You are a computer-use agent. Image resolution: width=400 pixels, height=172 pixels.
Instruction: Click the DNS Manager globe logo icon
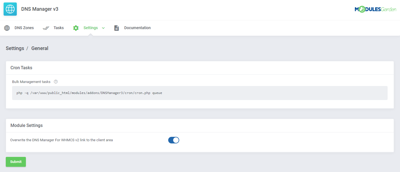tap(10, 9)
